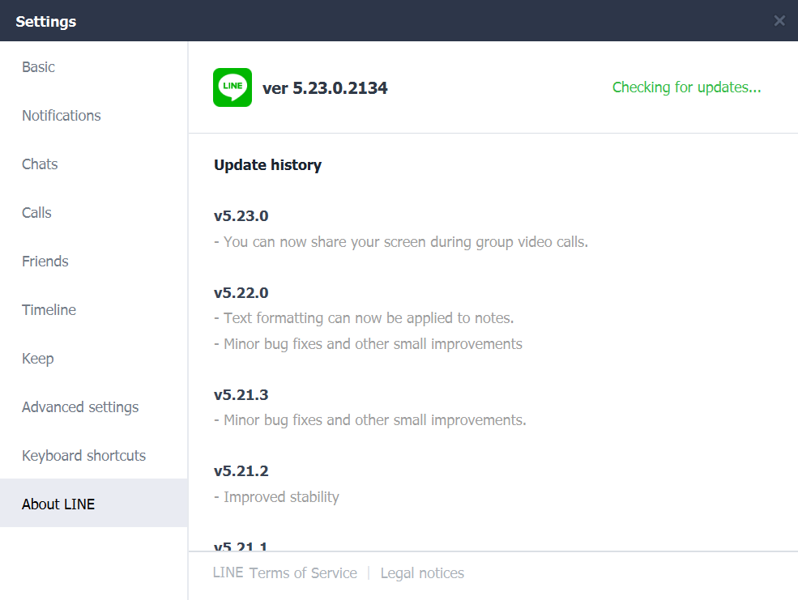
Task: Click the screen sharing group video calls note
Action: click(x=401, y=242)
